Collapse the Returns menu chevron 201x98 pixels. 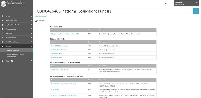[32, 46]
